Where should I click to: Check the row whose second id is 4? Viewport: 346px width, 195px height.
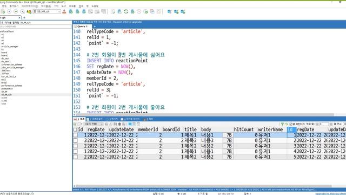coord(75,152)
